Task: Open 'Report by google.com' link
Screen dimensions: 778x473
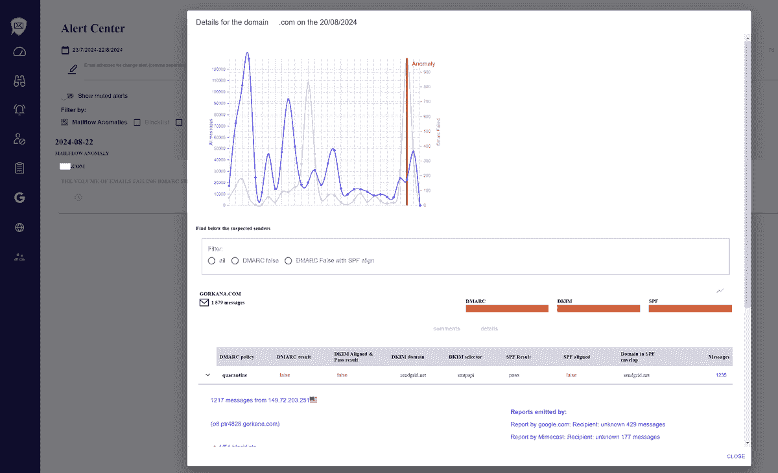Action: pyautogui.click(x=588, y=424)
